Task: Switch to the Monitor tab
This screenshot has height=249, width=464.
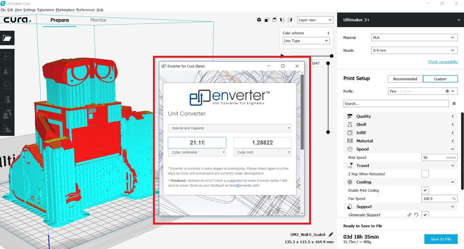Action: tap(98, 20)
